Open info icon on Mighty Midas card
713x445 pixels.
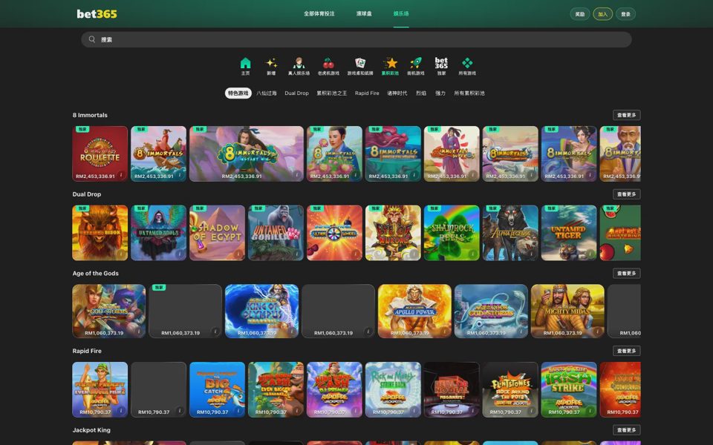pyautogui.click(x=597, y=332)
